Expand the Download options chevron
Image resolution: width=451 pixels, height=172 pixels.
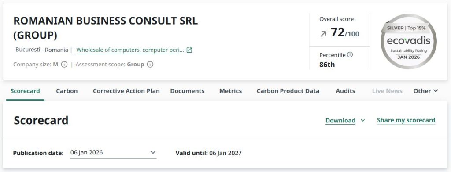363,120
